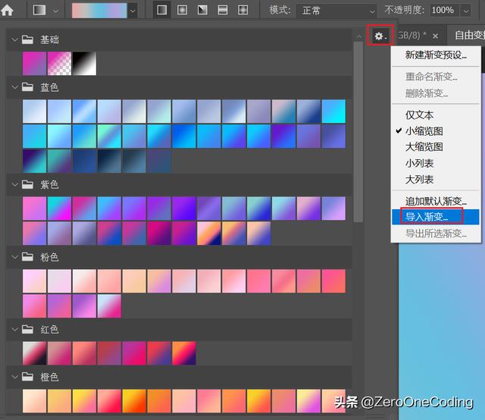
Task: Open the Gradient tool preset picker
Action: (x=45, y=11)
